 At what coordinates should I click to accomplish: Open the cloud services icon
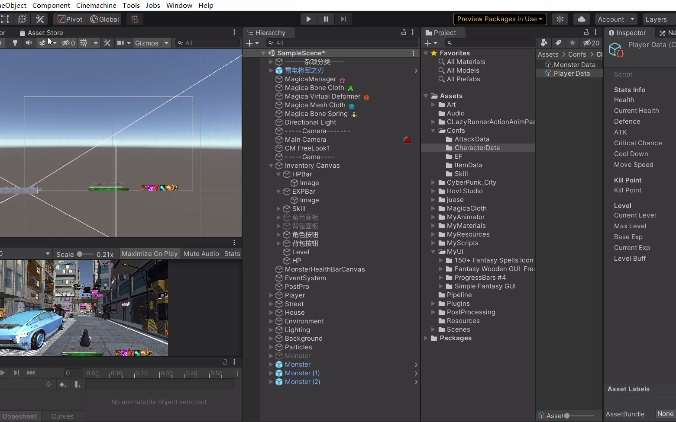581,19
